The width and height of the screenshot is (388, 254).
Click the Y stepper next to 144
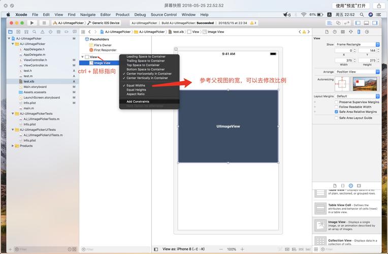point(378,50)
